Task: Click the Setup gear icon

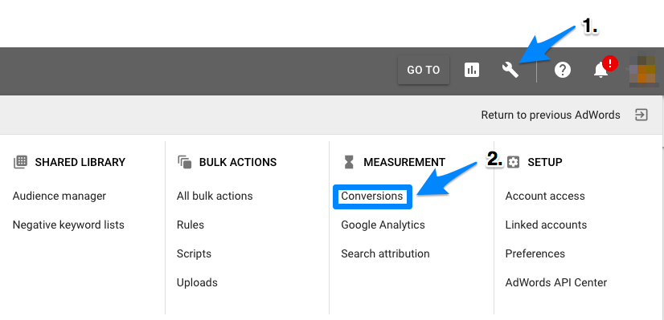Action: [513, 162]
